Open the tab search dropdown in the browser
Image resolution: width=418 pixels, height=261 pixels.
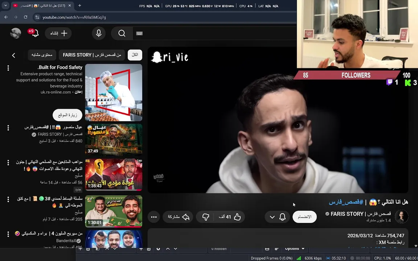tap(5, 5)
